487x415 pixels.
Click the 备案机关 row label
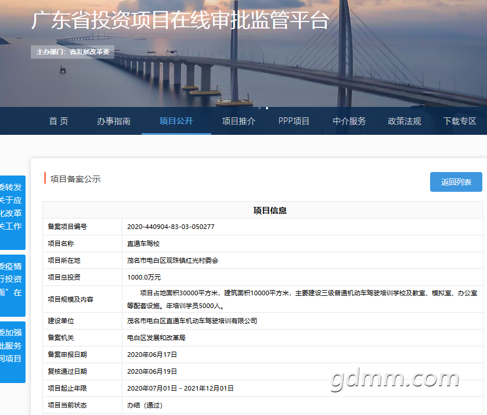[x=61, y=338]
